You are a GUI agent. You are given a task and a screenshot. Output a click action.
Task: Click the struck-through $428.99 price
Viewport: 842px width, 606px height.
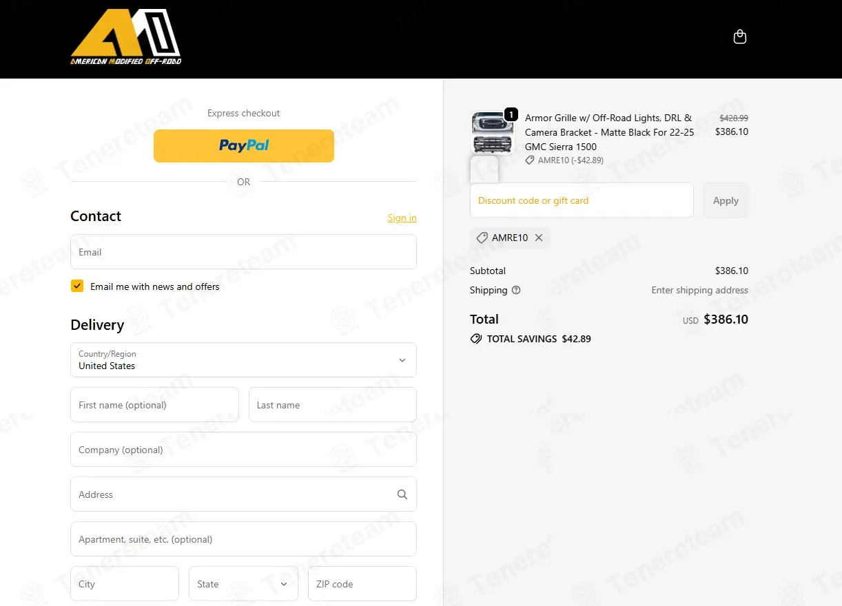734,118
